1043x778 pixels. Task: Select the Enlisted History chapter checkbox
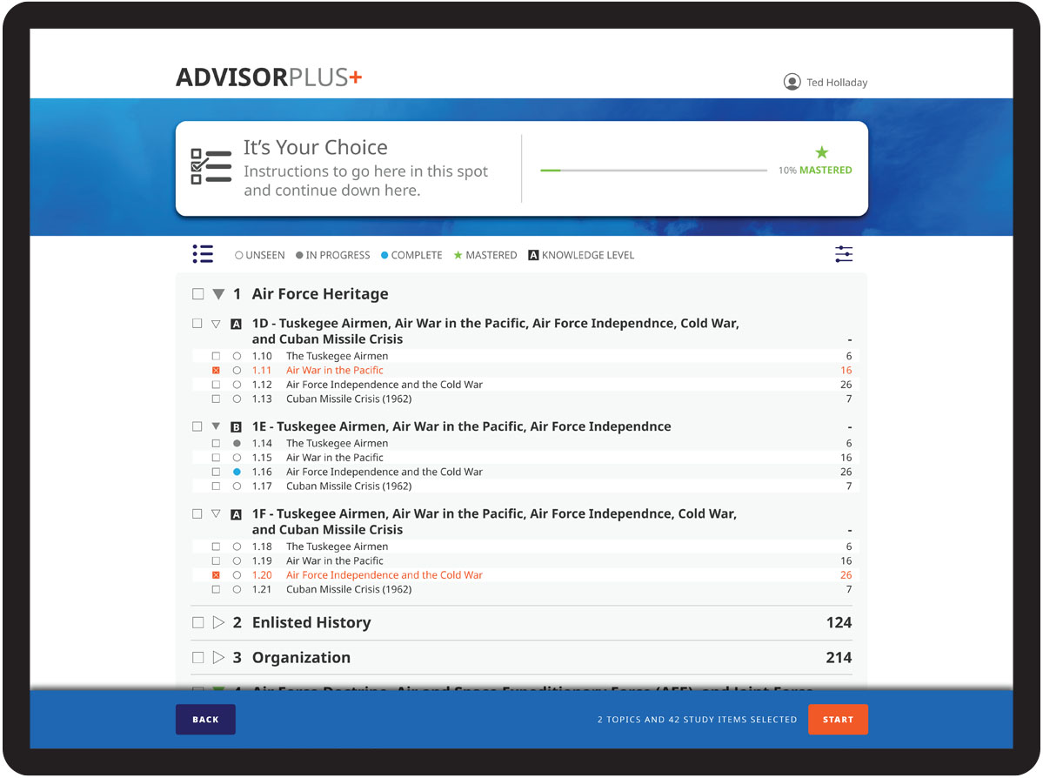198,623
